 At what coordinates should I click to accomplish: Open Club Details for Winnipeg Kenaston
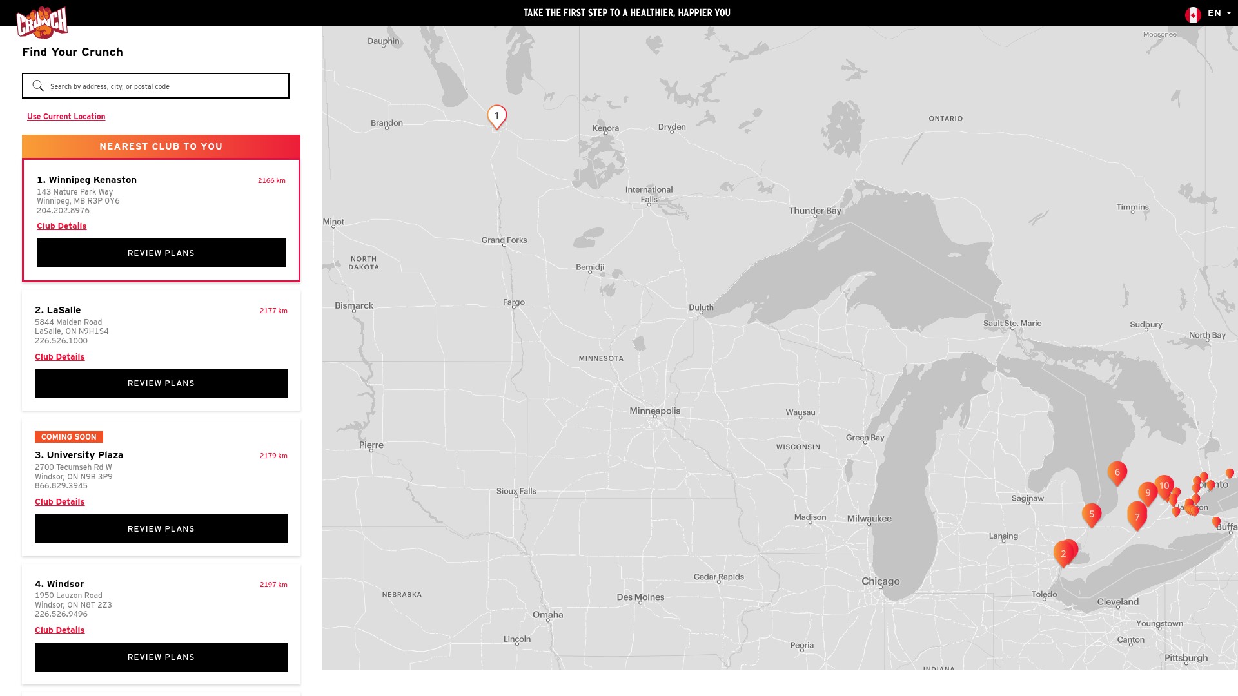61,226
